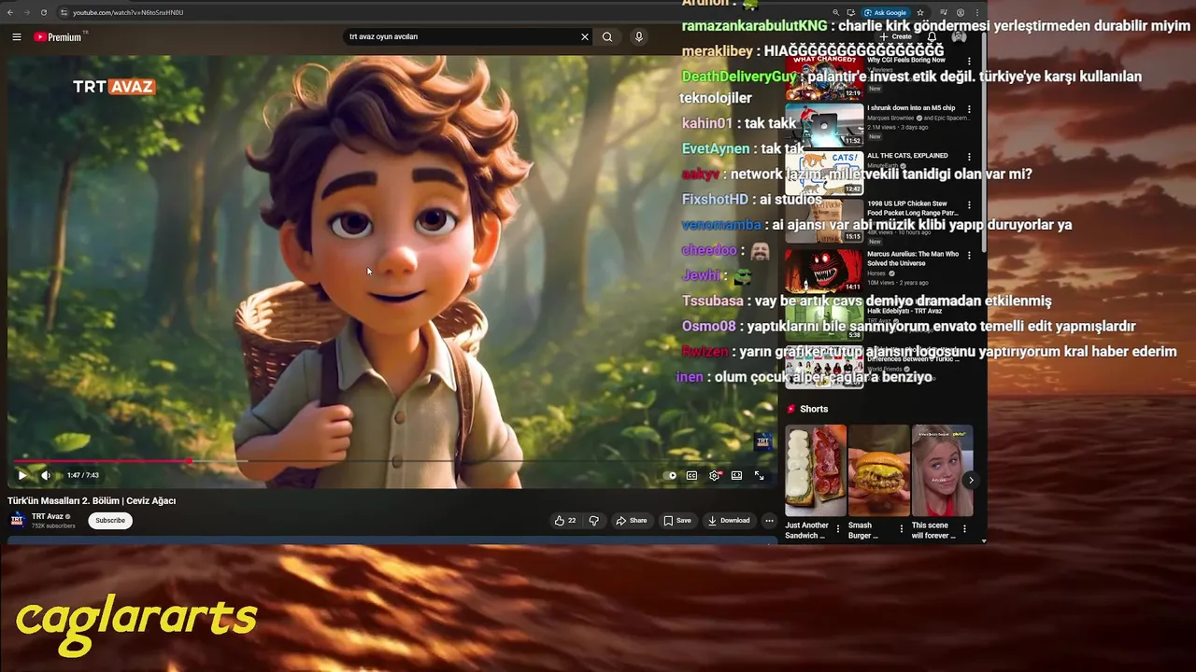This screenshot has height=672, width=1196.
Task: Open '1998 US LRP Chicken Stew' video thumbnail
Action: click(824, 220)
